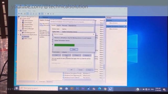168x94 pixels.
Task: Open the Action menu
Action: tap(24, 11)
